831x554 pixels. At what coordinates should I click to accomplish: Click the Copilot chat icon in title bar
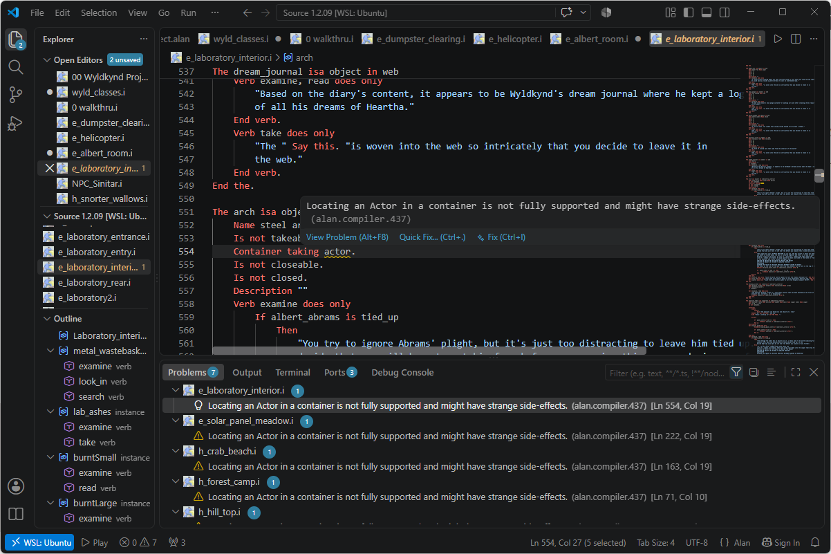pyautogui.click(x=567, y=12)
